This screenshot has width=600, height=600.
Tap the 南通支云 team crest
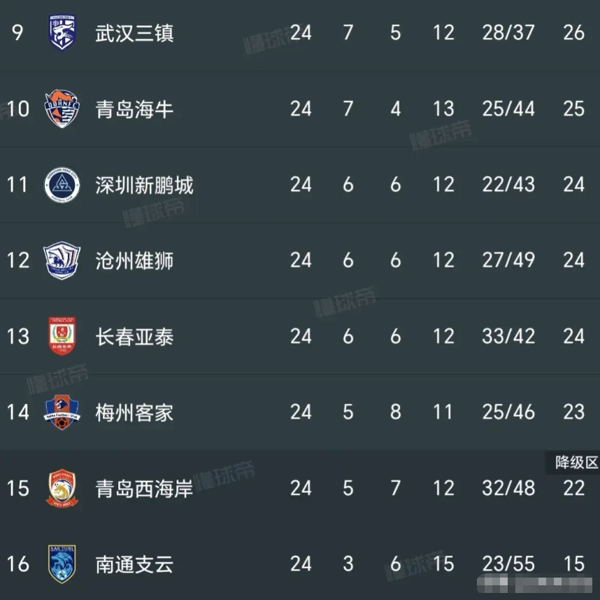pyautogui.click(x=62, y=564)
